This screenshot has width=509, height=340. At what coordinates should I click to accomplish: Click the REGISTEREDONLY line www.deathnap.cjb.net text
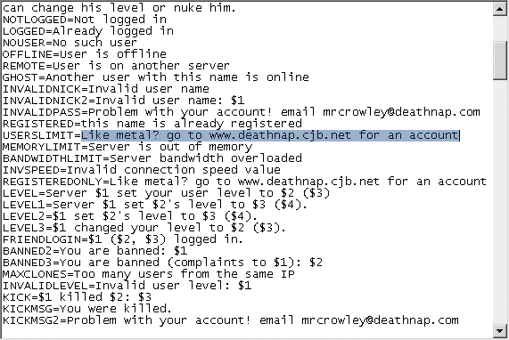pyautogui.click(x=308, y=182)
